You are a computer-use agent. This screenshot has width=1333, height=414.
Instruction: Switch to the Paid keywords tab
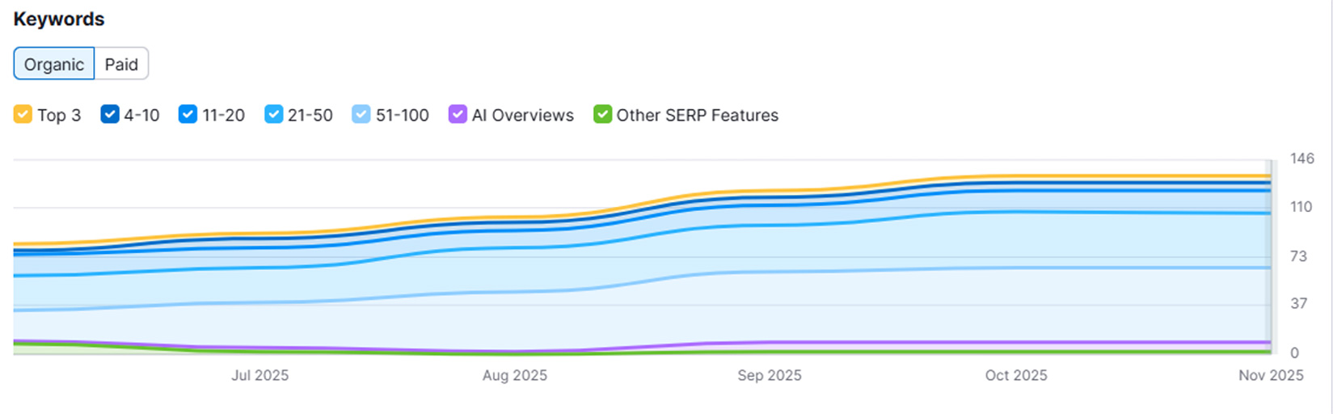pyautogui.click(x=121, y=65)
